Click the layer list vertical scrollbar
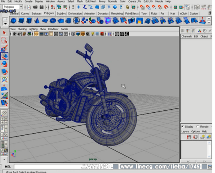 [209, 150]
